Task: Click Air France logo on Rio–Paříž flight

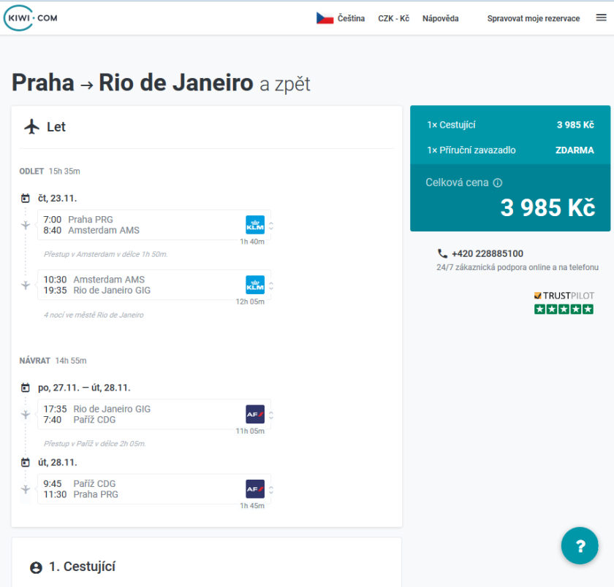Action: pyautogui.click(x=254, y=414)
